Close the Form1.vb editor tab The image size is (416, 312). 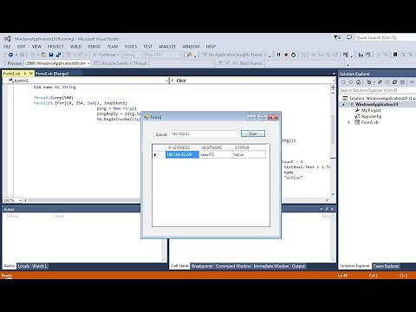pyautogui.click(x=31, y=74)
